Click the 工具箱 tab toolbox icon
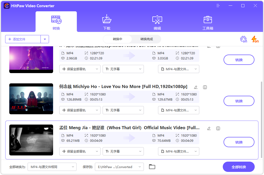Screen dimensions: 264x175 click(208, 20)
